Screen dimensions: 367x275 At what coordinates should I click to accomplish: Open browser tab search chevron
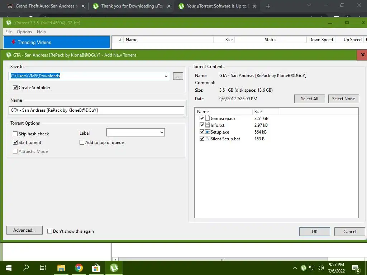pyautogui.click(x=309, y=5)
